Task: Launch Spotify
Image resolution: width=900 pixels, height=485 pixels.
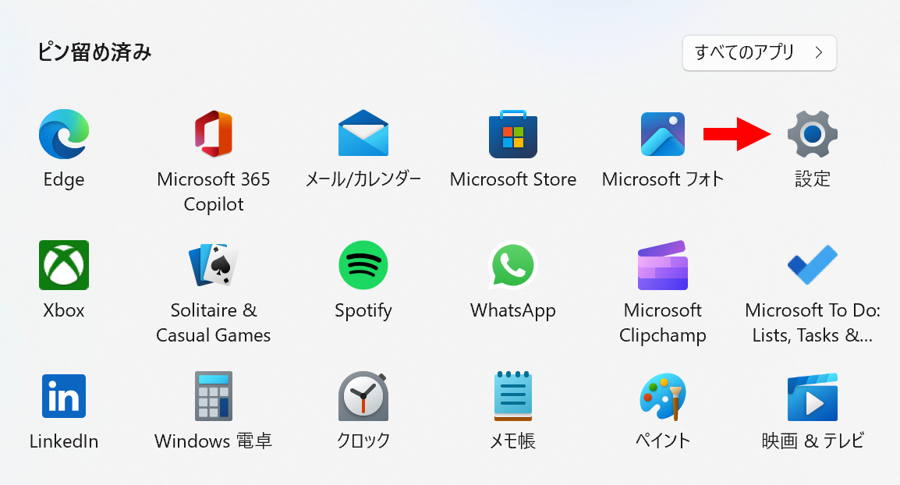Action: (x=363, y=265)
